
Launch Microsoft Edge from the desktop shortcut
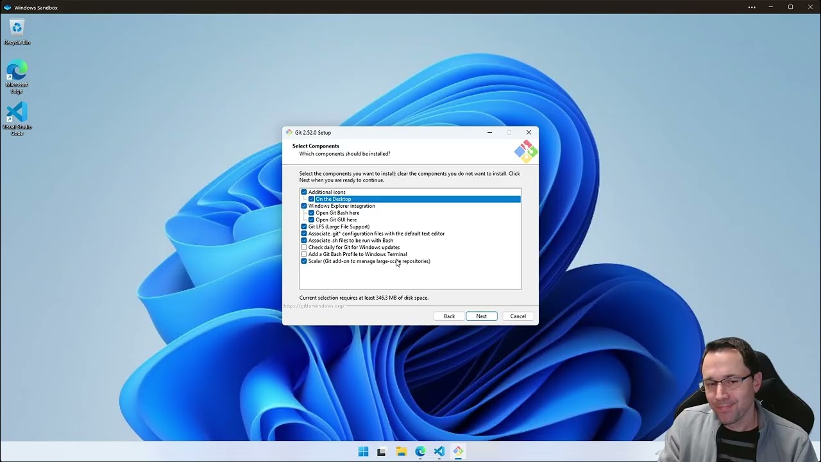tap(17, 77)
